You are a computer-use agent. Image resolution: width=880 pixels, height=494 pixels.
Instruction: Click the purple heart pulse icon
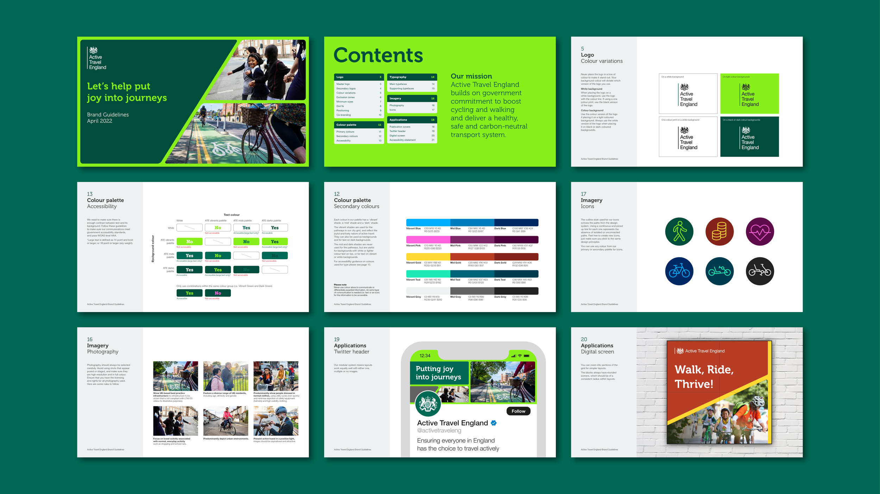760,232
